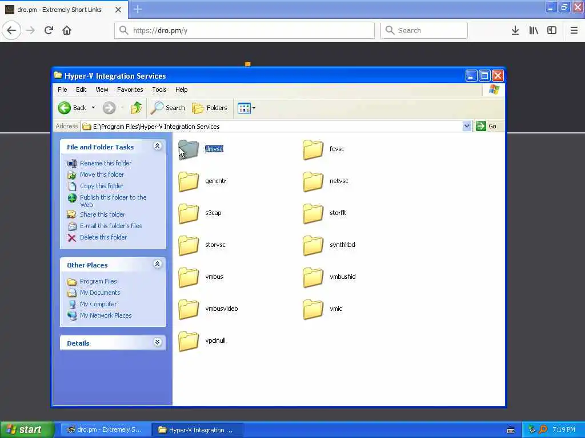Close the dro.pm tab
This screenshot has width=585, height=438.
[118, 10]
